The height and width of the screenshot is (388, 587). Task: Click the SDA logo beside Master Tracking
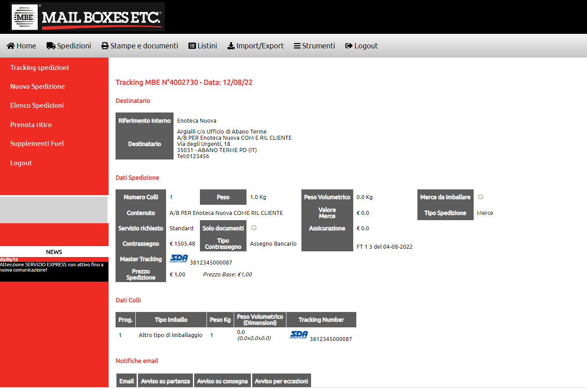click(179, 258)
